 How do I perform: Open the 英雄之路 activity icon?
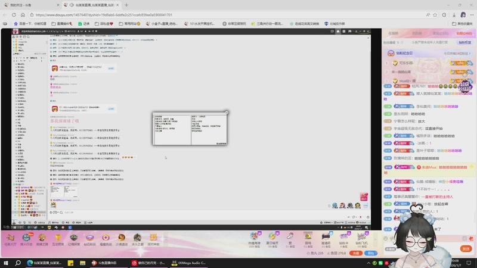point(42,239)
